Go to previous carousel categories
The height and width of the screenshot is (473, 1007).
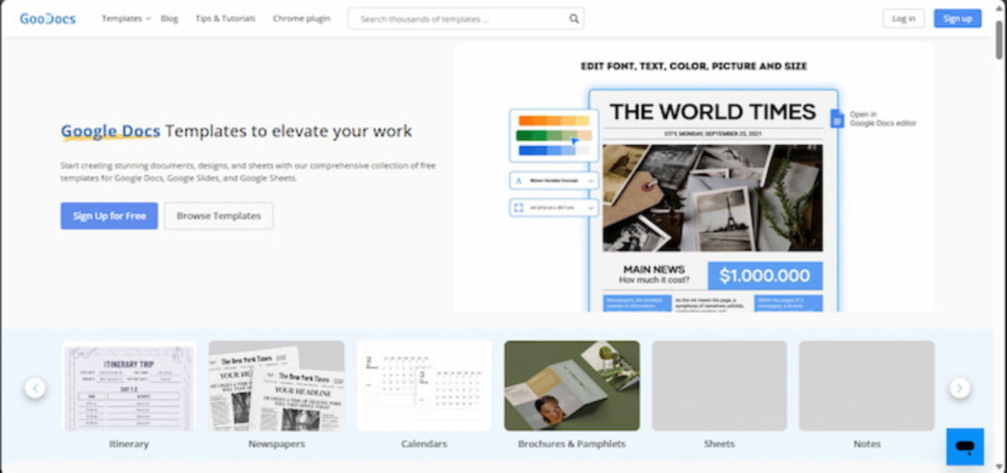(35, 388)
